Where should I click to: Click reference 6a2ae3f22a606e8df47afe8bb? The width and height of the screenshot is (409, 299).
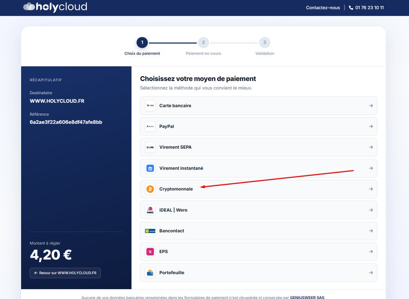coord(66,122)
